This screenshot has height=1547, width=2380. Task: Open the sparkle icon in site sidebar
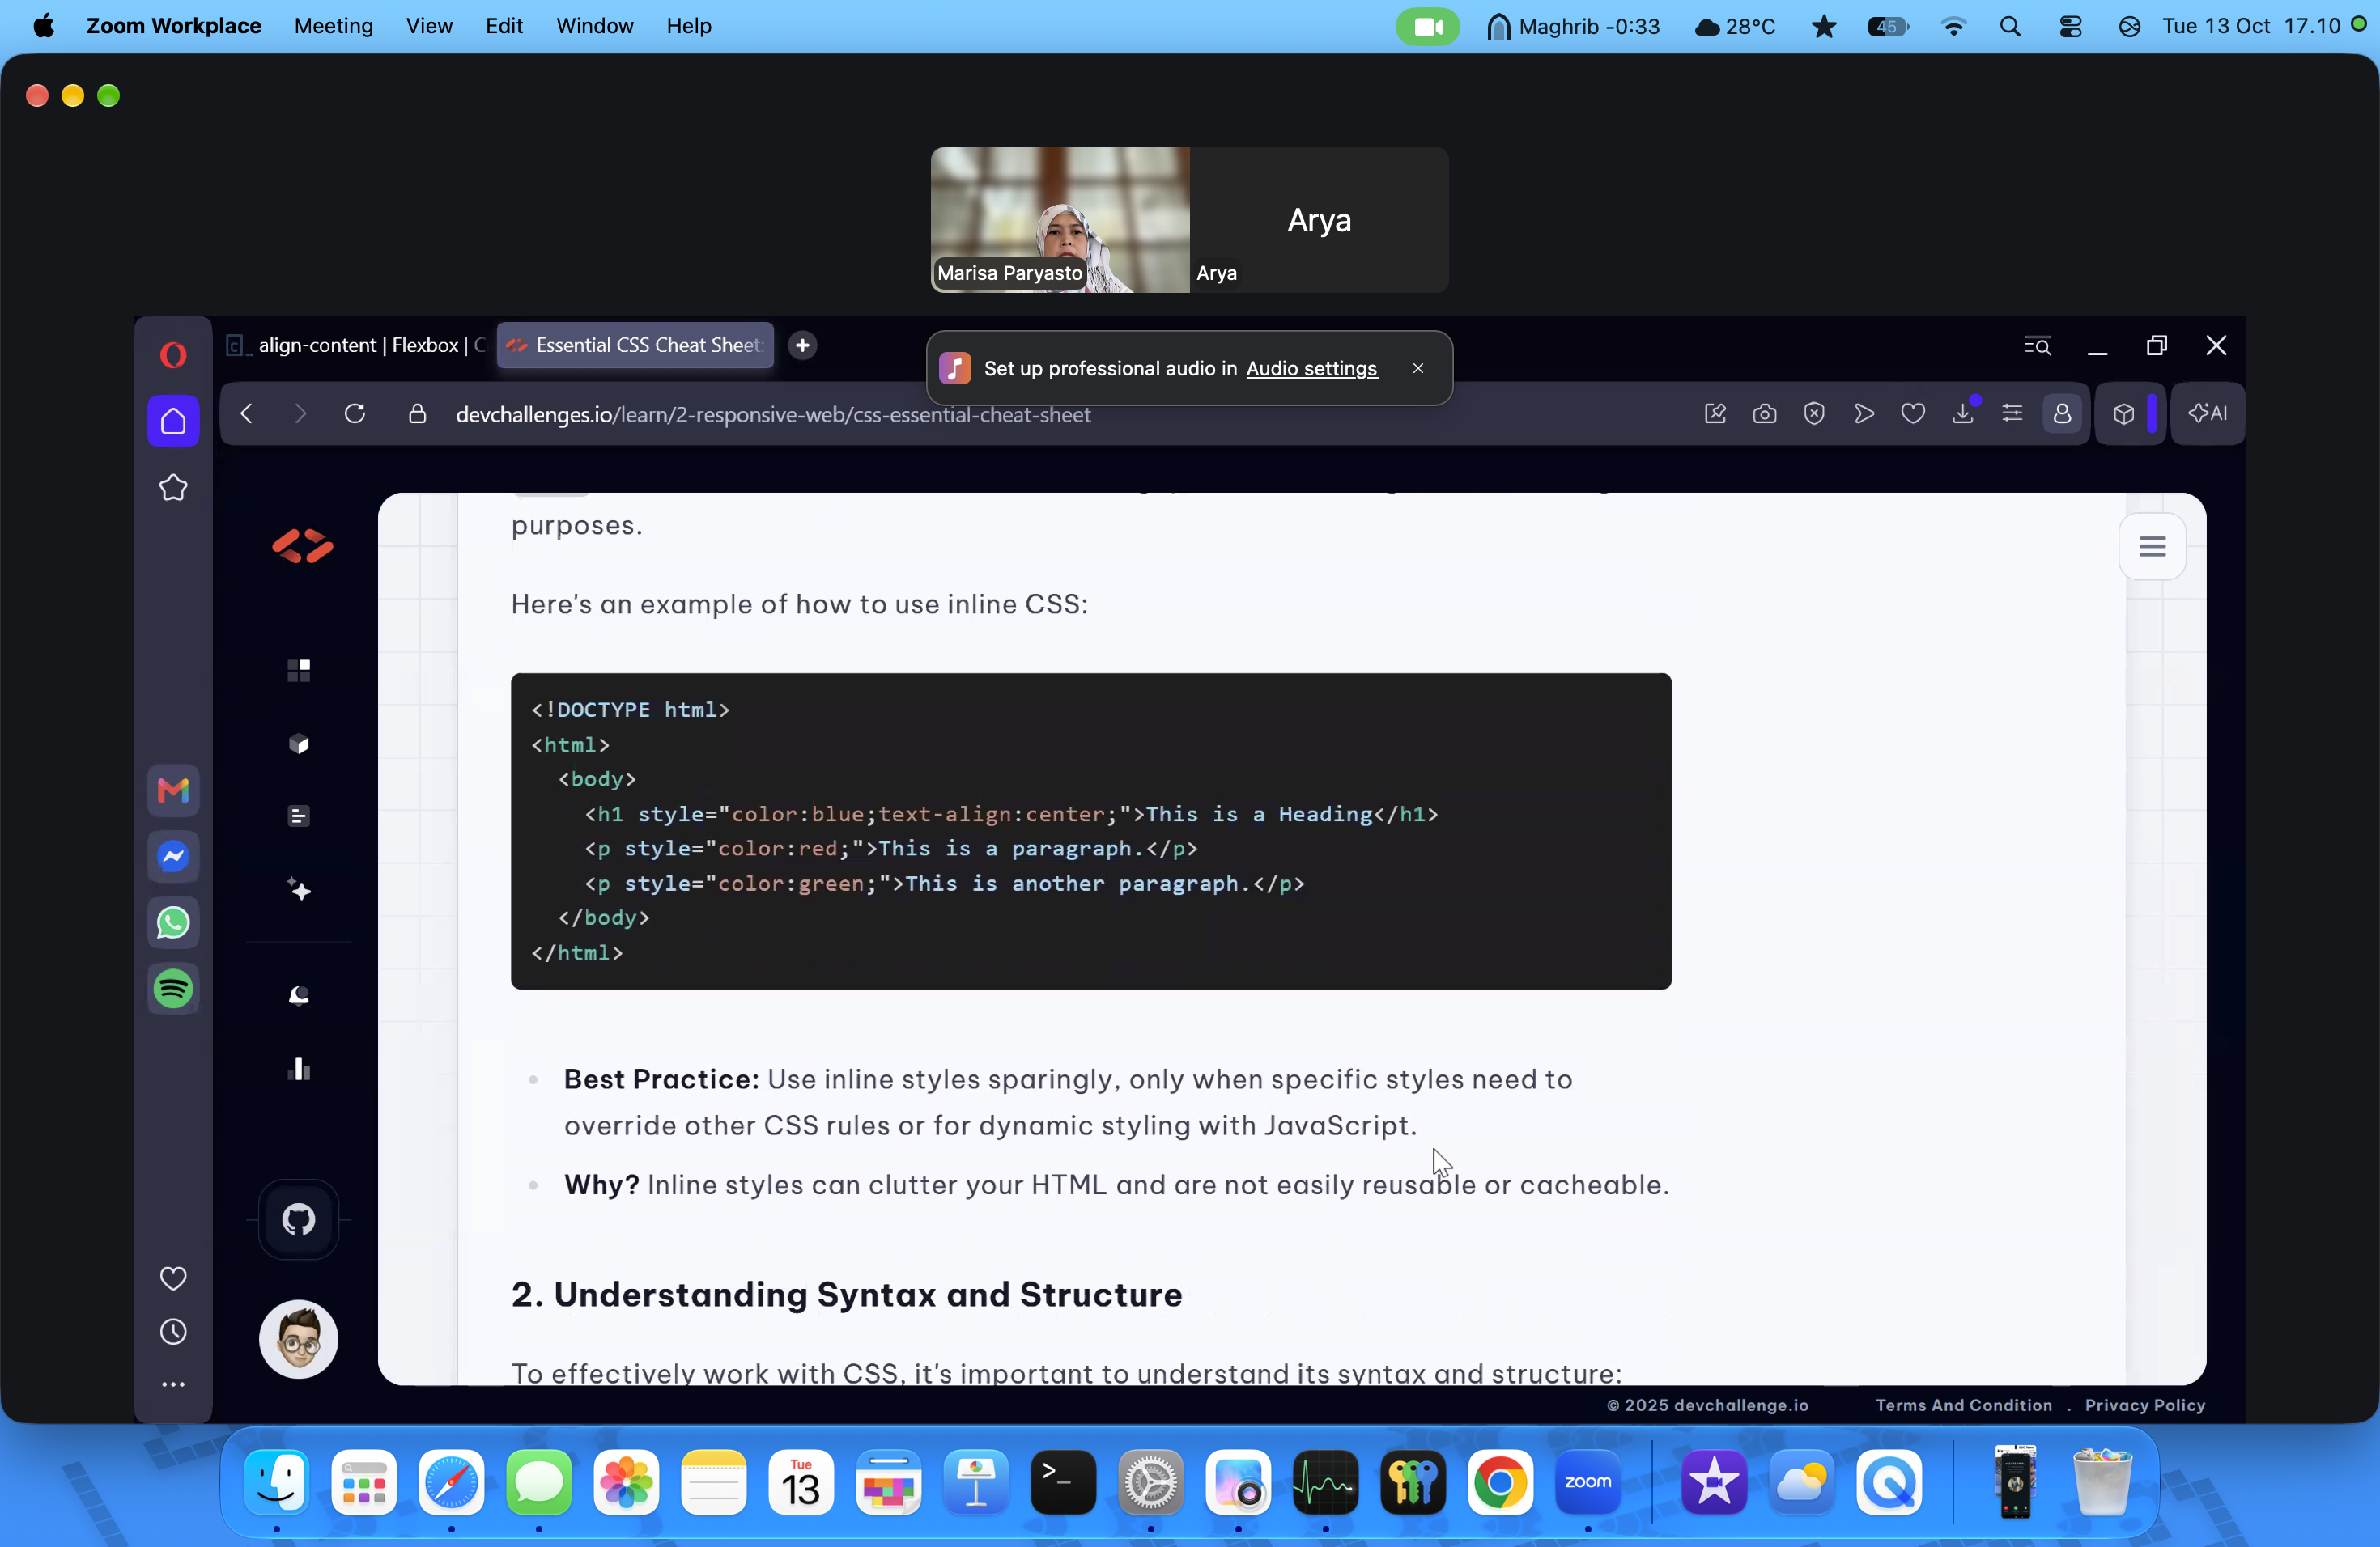click(299, 889)
